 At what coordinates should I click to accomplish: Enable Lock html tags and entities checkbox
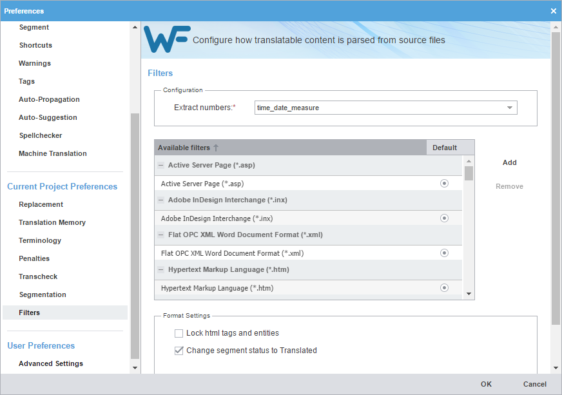click(179, 333)
